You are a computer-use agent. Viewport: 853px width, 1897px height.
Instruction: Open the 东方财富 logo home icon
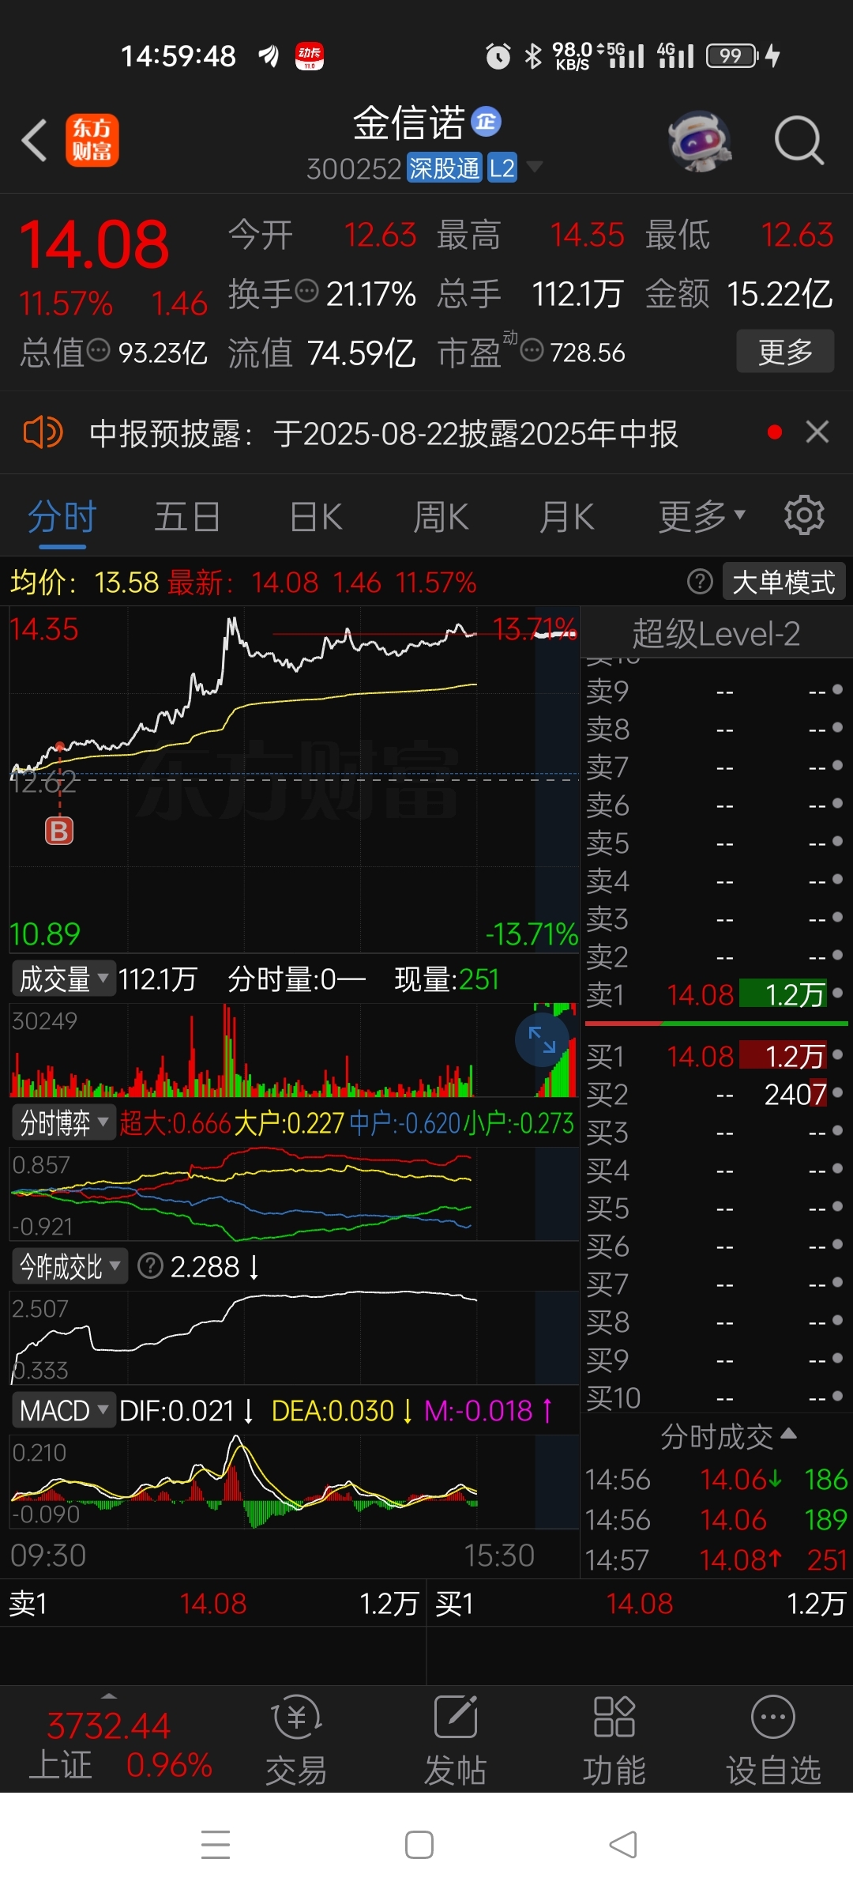[x=92, y=141]
